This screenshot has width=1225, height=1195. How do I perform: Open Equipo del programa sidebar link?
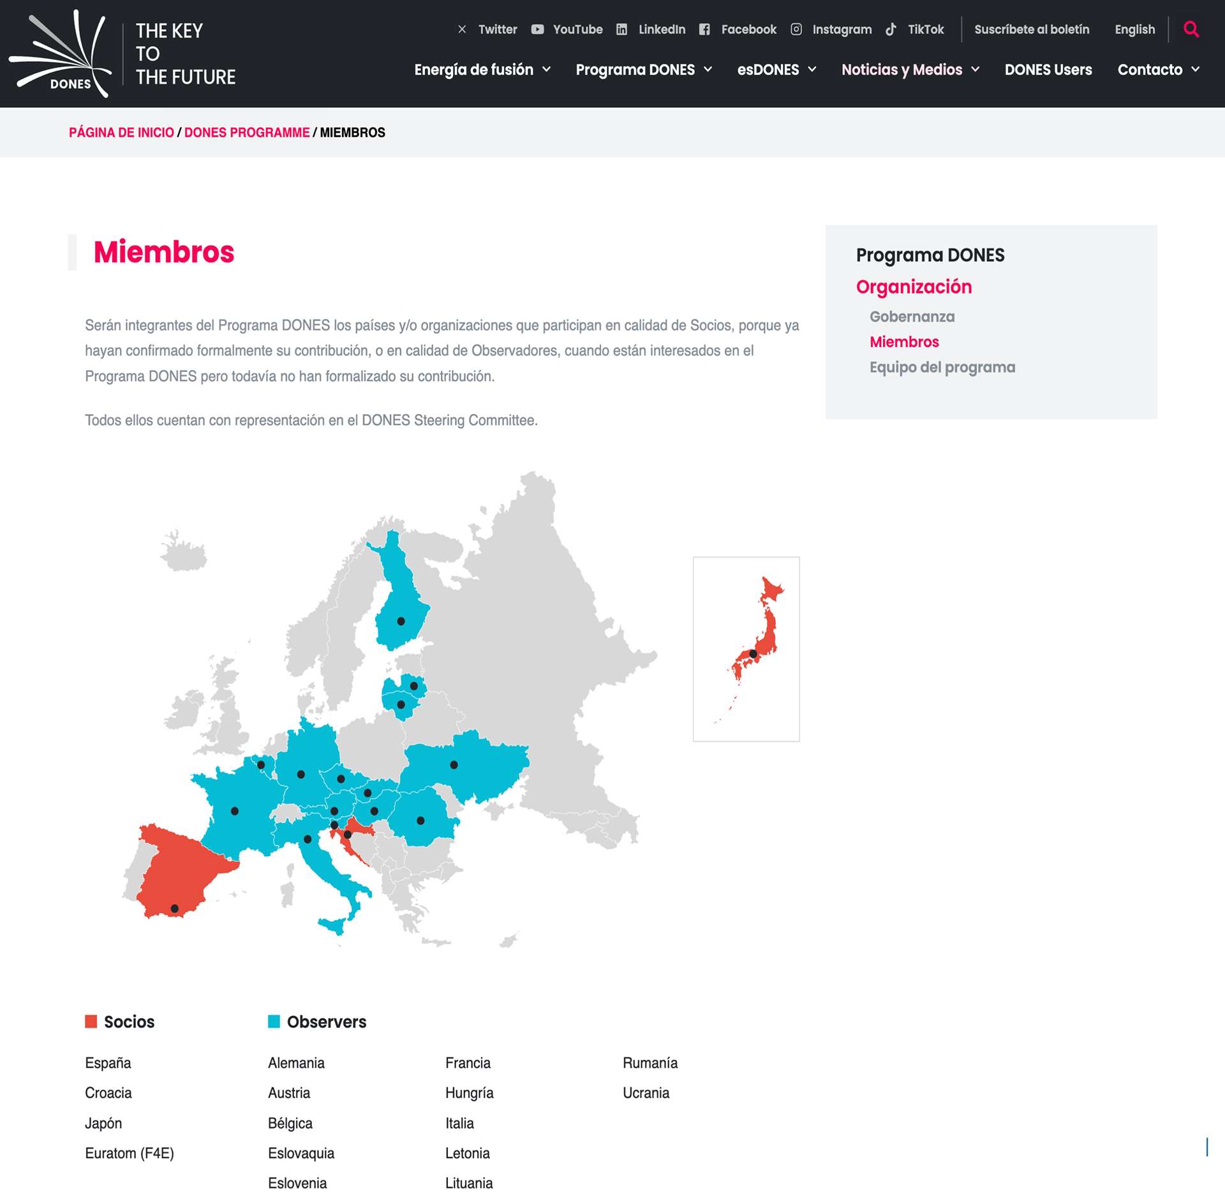coord(942,367)
